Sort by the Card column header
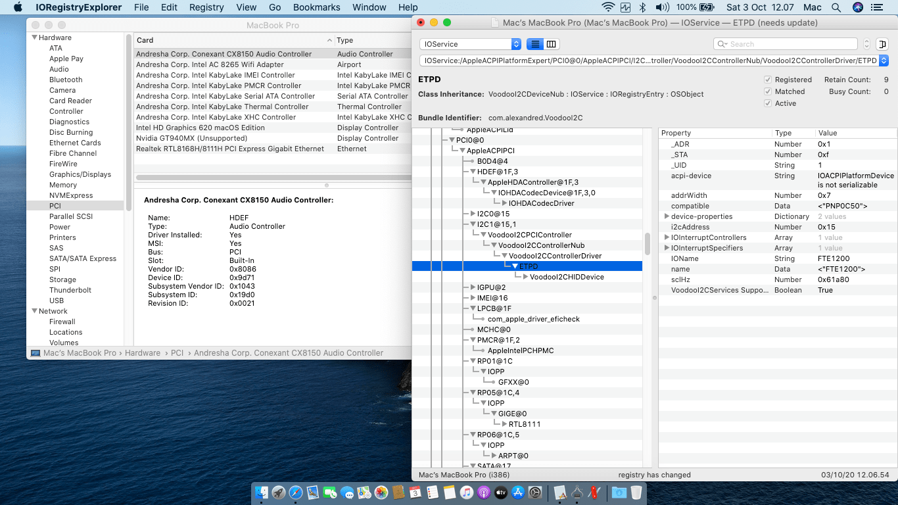This screenshot has height=505, width=898. point(233,40)
